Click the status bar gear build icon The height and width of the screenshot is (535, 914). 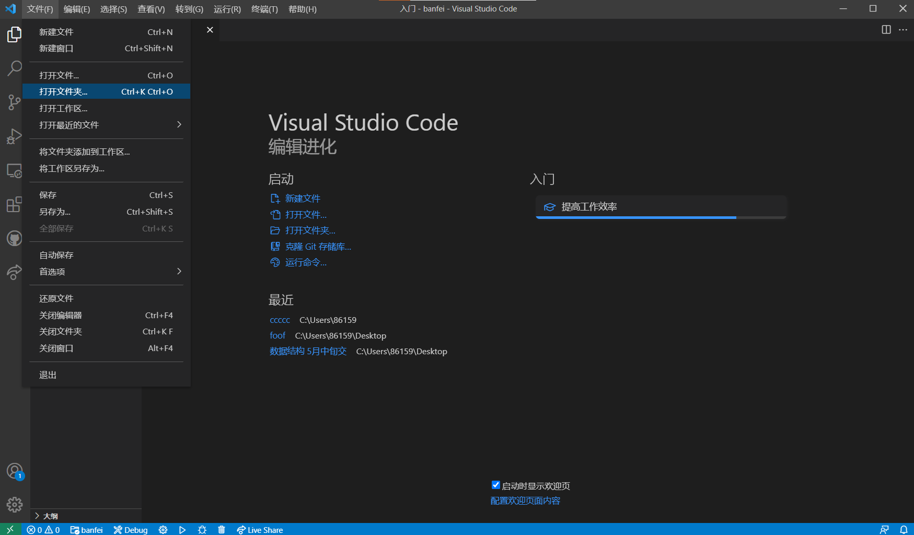click(163, 530)
